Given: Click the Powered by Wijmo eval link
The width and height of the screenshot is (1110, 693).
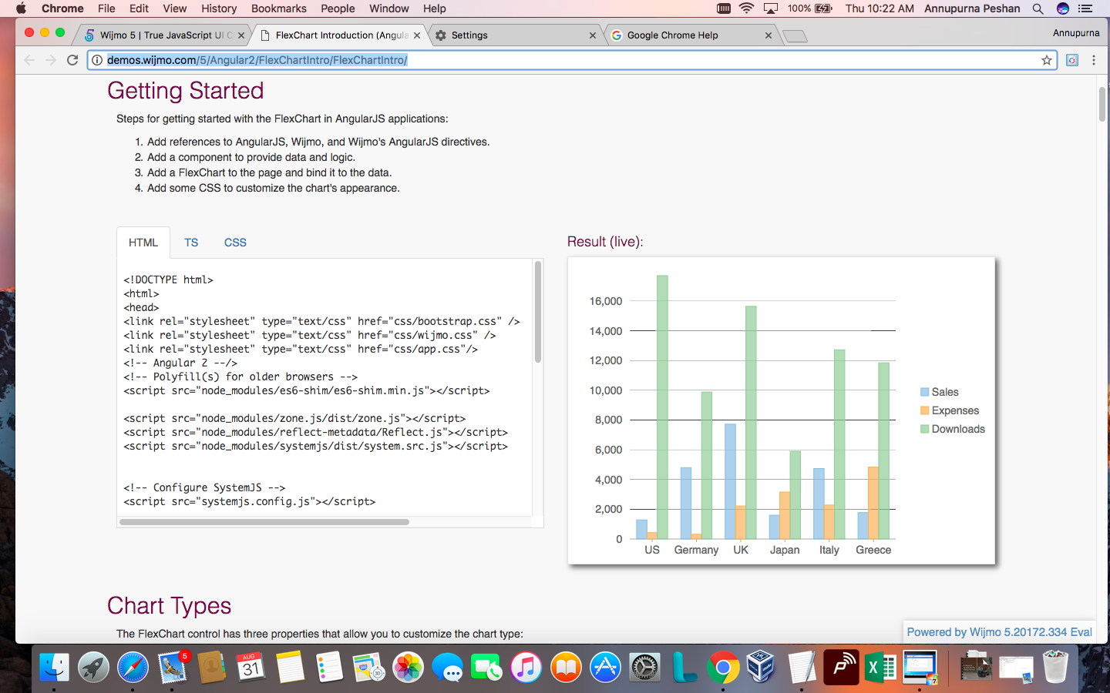Looking at the screenshot, I should (999, 631).
